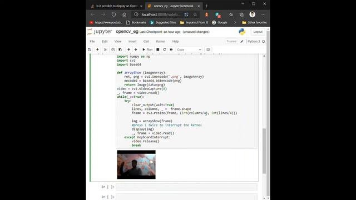This screenshot has width=356, height=200.
Task: Rename notebook by clicking opencv_eg title
Action: pos(127,32)
